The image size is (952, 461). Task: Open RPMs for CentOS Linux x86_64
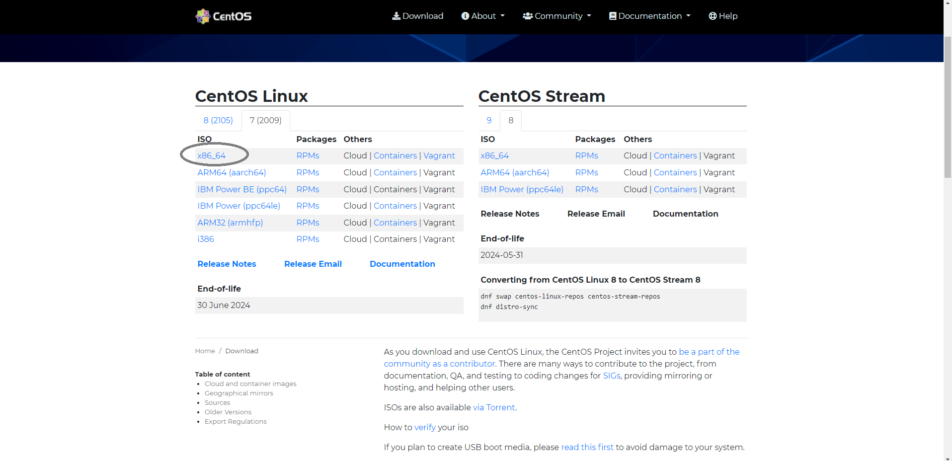pyautogui.click(x=308, y=155)
